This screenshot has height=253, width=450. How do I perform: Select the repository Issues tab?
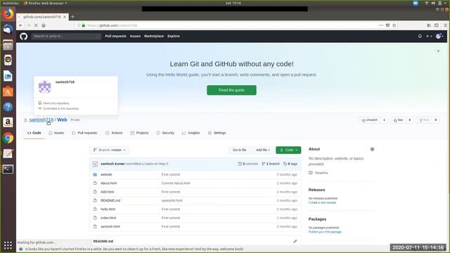[x=56, y=133]
